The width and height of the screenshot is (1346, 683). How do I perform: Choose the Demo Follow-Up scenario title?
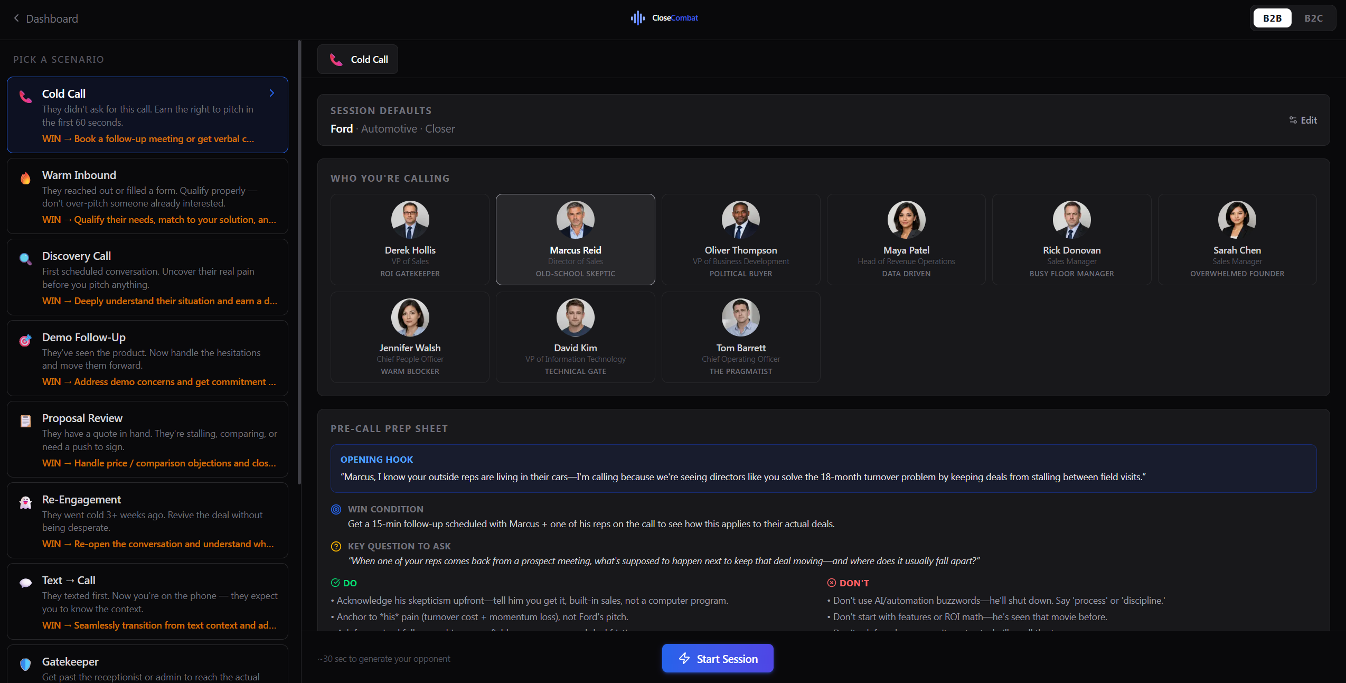tap(84, 338)
